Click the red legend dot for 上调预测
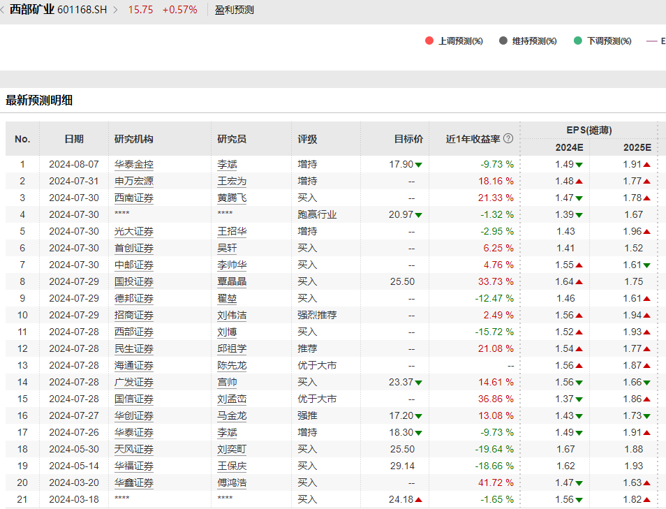 pyautogui.click(x=428, y=40)
